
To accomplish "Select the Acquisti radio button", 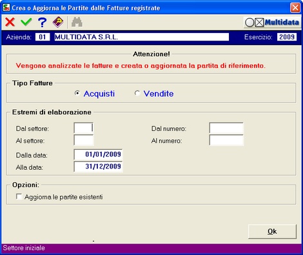I will (x=77, y=94).
